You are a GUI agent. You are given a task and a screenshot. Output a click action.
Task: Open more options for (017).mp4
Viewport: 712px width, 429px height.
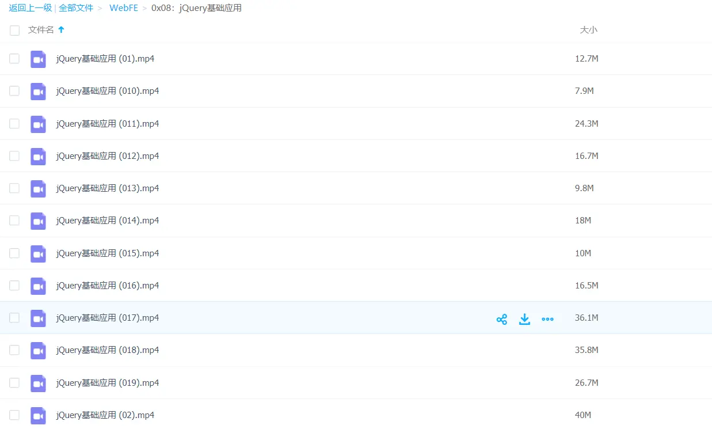point(547,319)
